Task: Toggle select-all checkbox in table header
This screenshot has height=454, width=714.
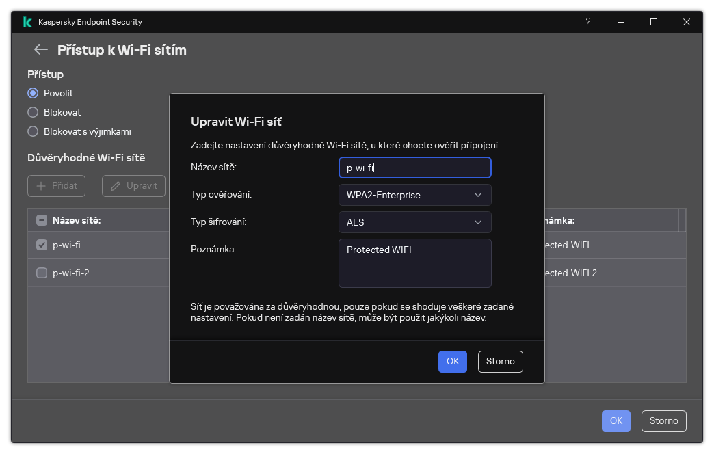Action: [42, 220]
